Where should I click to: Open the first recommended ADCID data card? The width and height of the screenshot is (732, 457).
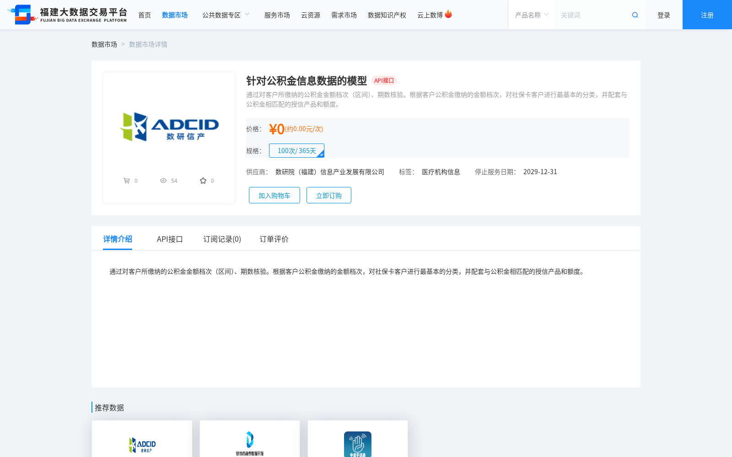coord(142,439)
